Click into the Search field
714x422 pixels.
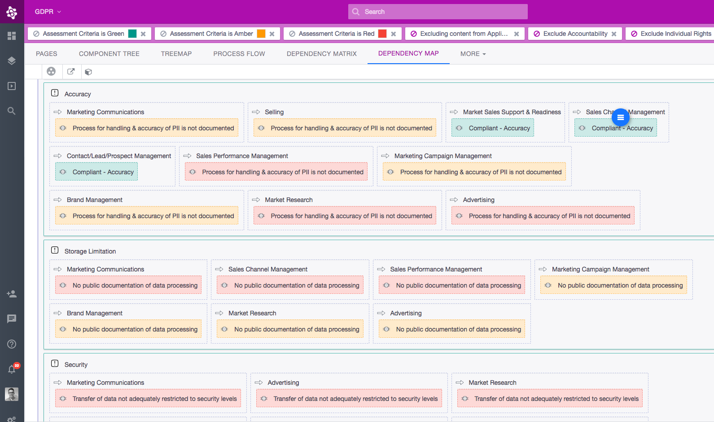coord(438,12)
